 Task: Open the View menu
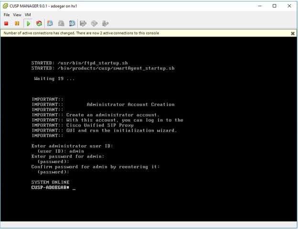coord(17,15)
